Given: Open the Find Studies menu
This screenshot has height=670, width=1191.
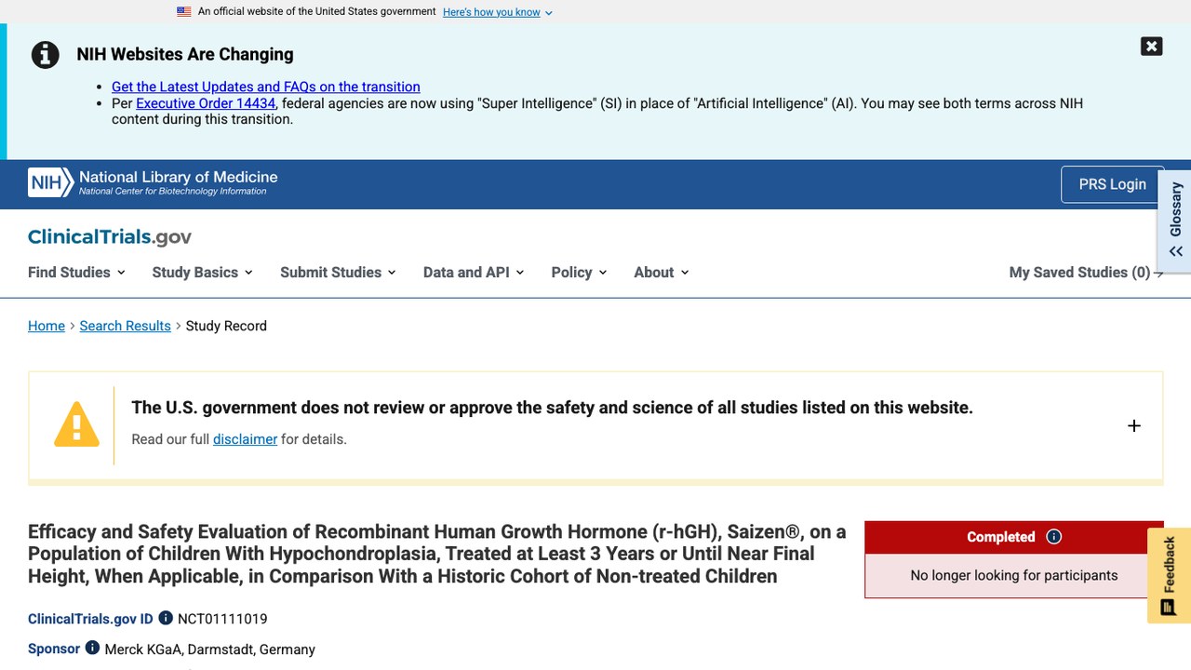Looking at the screenshot, I should coord(76,273).
